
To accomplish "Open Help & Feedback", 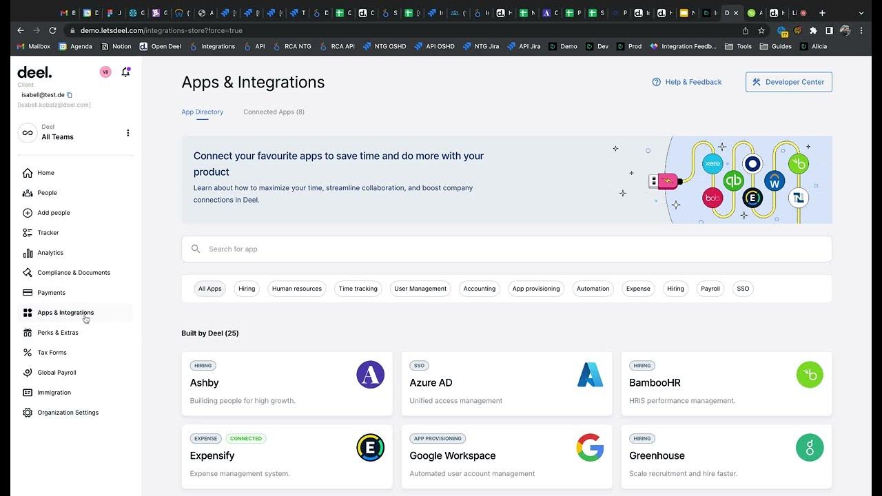I will [687, 82].
